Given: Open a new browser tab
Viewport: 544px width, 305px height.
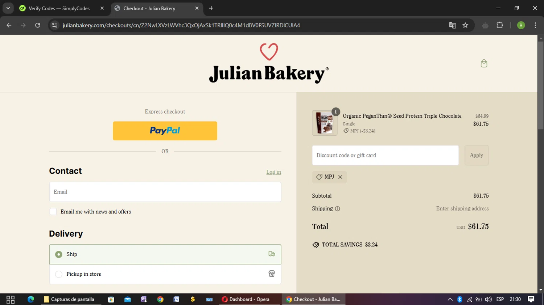Looking at the screenshot, I should pos(211,8).
